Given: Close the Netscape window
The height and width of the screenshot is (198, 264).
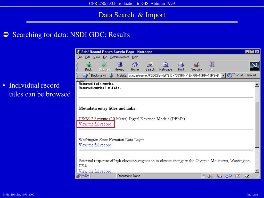Looking at the screenshot, I should point(257,52).
